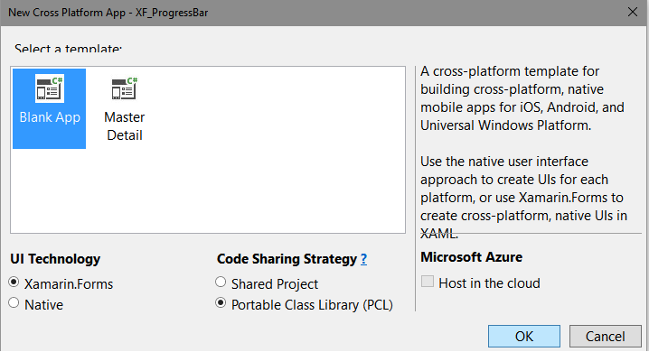
Task: Choose the Master Detail template icon
Action: click(124, 88)
